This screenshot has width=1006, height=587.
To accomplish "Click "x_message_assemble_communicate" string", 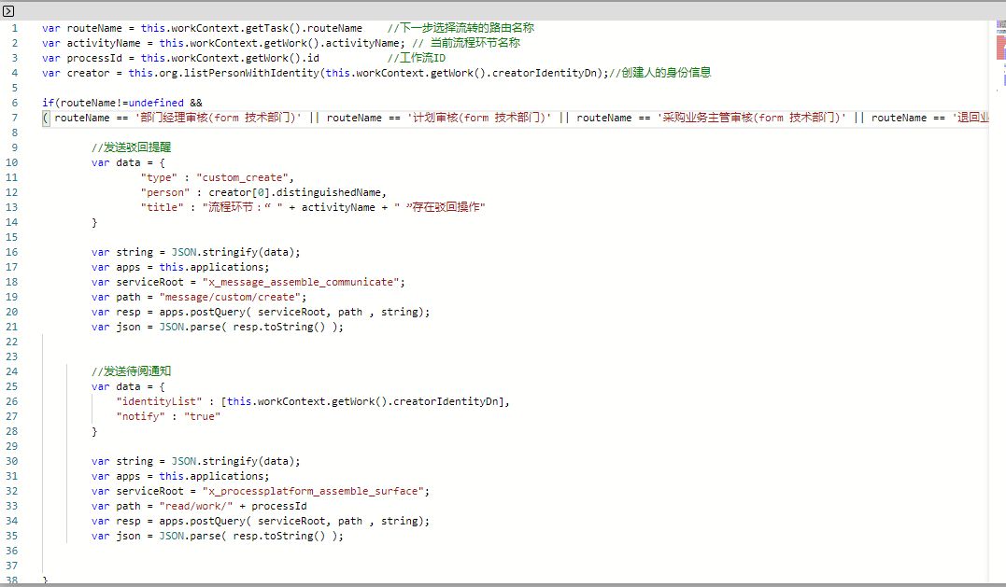I will (301, 282).
